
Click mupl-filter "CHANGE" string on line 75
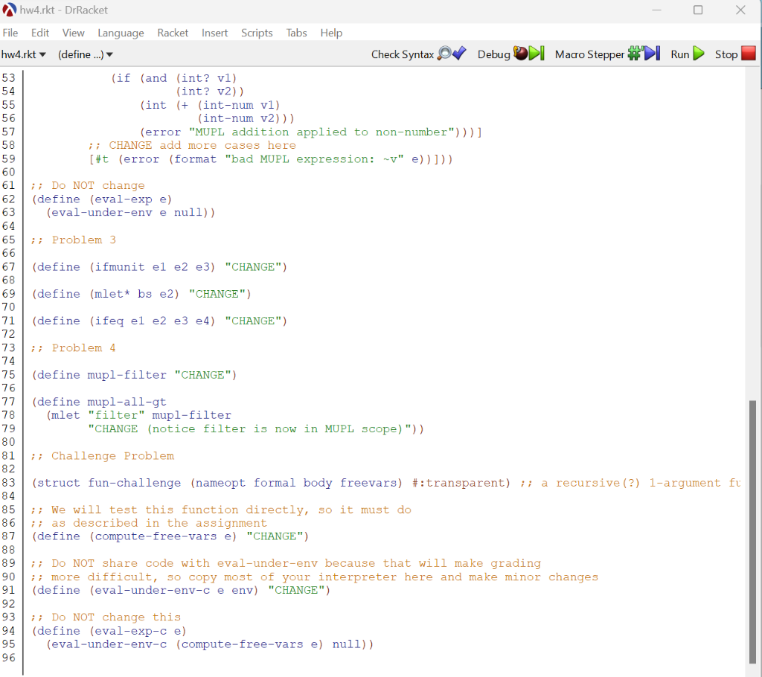(202, 375)
